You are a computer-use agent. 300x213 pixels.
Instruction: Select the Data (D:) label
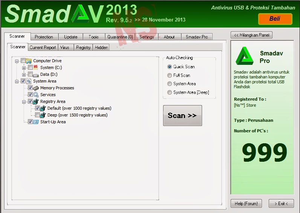click(49, 74)
